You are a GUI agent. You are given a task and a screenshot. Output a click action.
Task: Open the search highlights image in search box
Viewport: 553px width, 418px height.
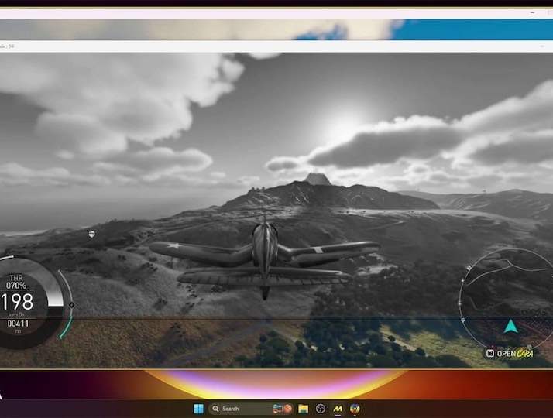point(283,409)
